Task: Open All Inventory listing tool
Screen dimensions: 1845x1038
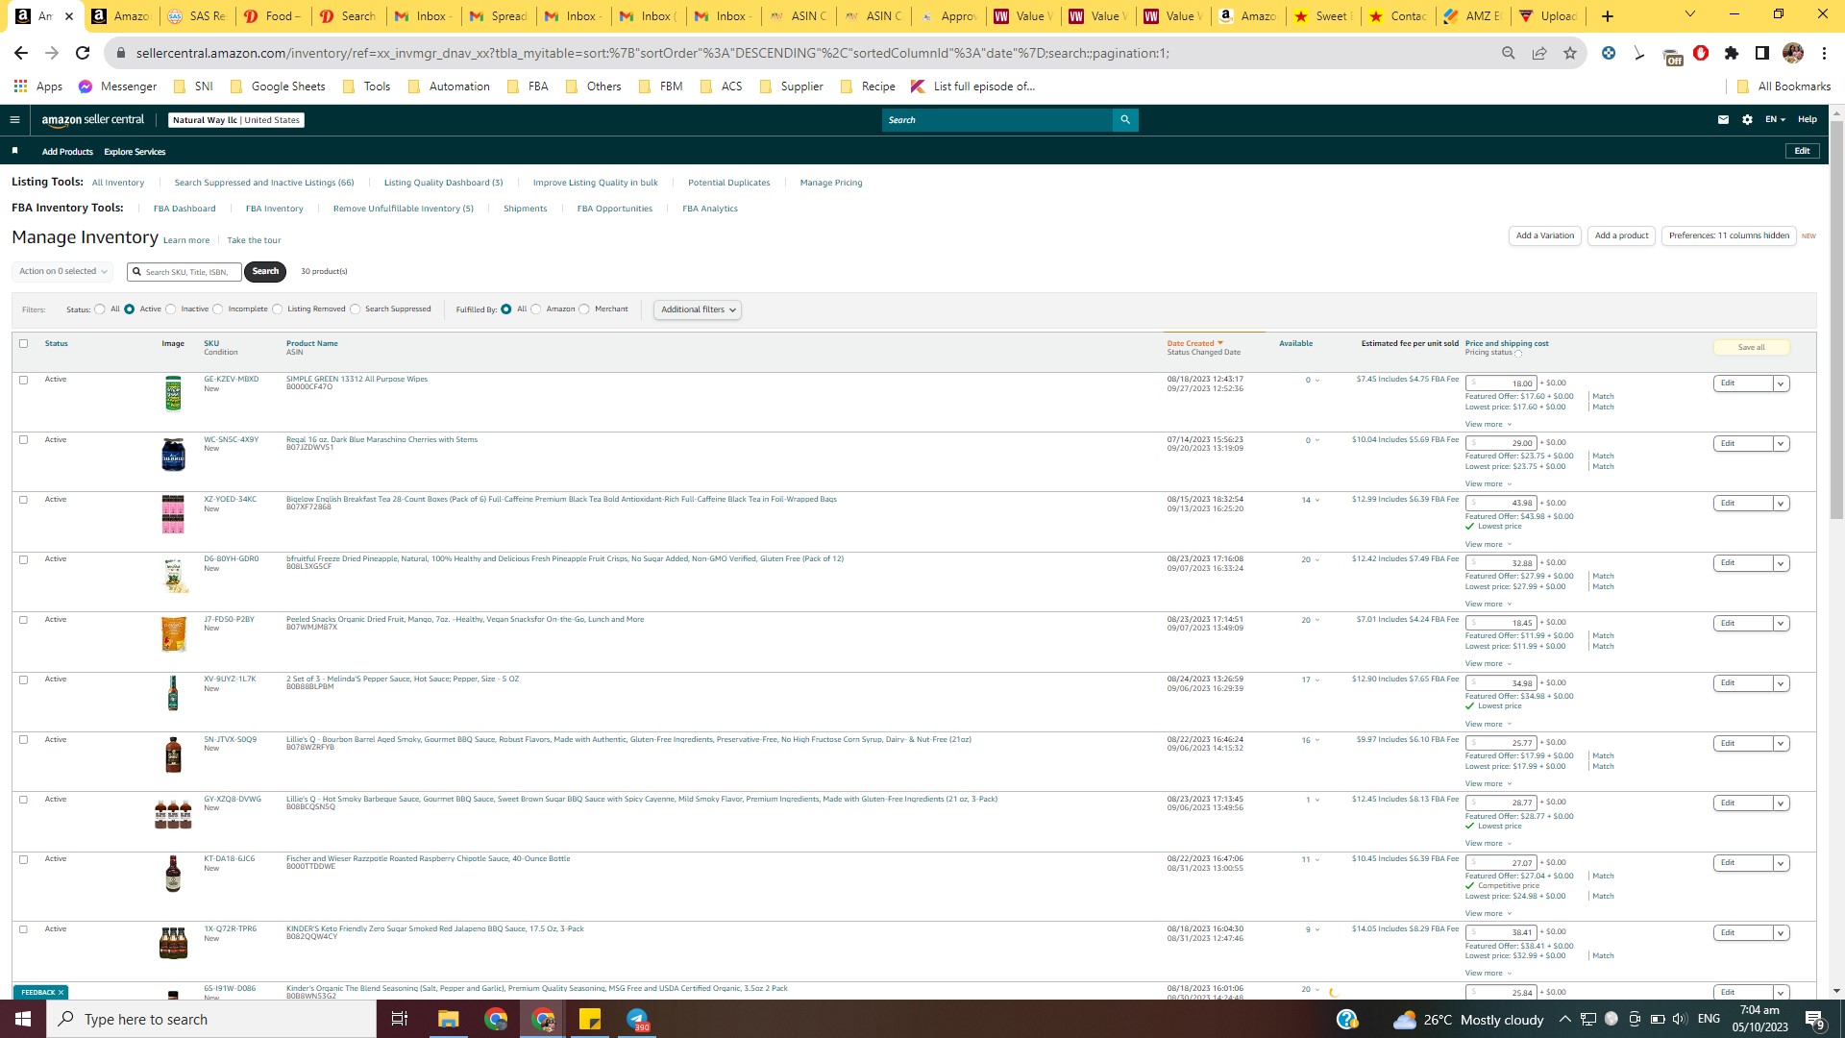Action: click(118, 183)
